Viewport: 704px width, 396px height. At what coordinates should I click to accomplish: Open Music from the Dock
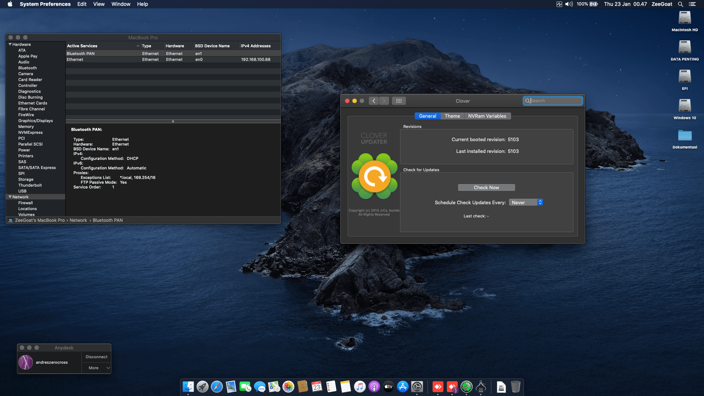click(x=360, y=386)
